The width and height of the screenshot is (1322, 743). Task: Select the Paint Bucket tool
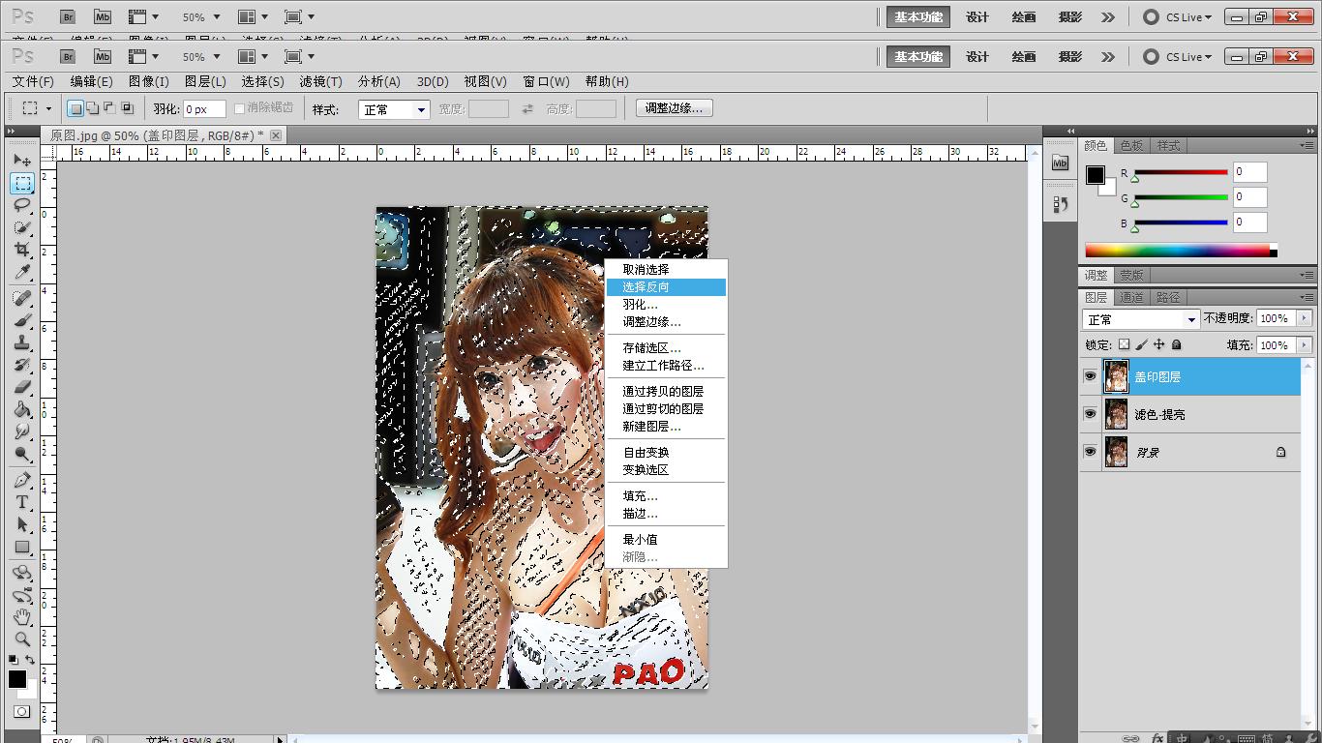21,409
